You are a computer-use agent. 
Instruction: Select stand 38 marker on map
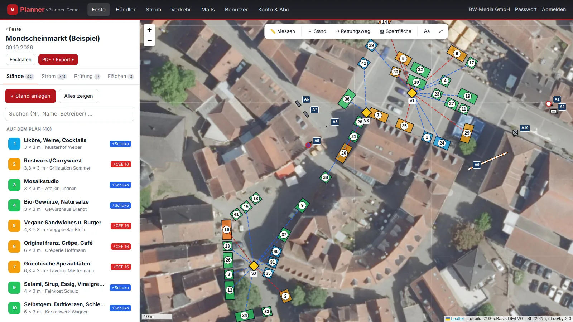tap(326, 177)
